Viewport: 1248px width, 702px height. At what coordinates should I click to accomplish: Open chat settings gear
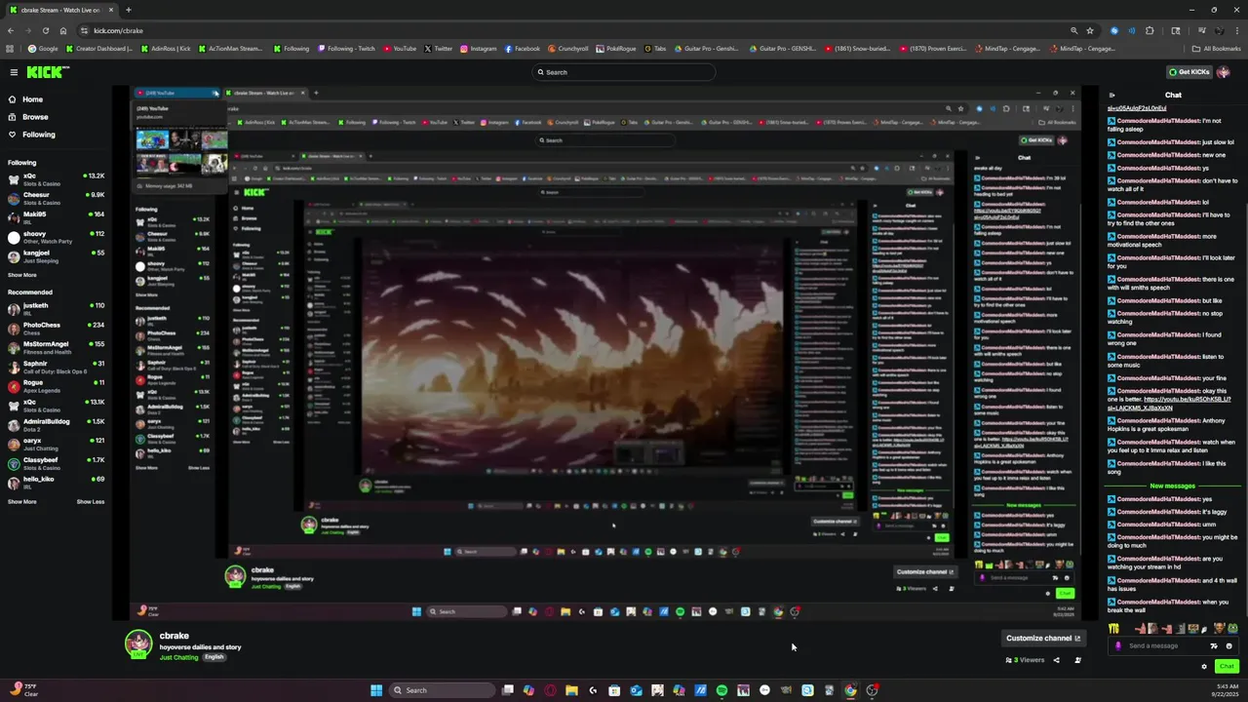1204,667
